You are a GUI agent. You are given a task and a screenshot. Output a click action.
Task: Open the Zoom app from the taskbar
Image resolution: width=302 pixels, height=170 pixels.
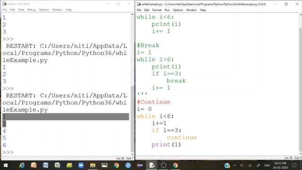point(81,165)
